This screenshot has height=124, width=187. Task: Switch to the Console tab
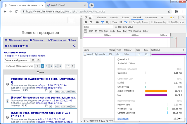click(x=114, y=17)
